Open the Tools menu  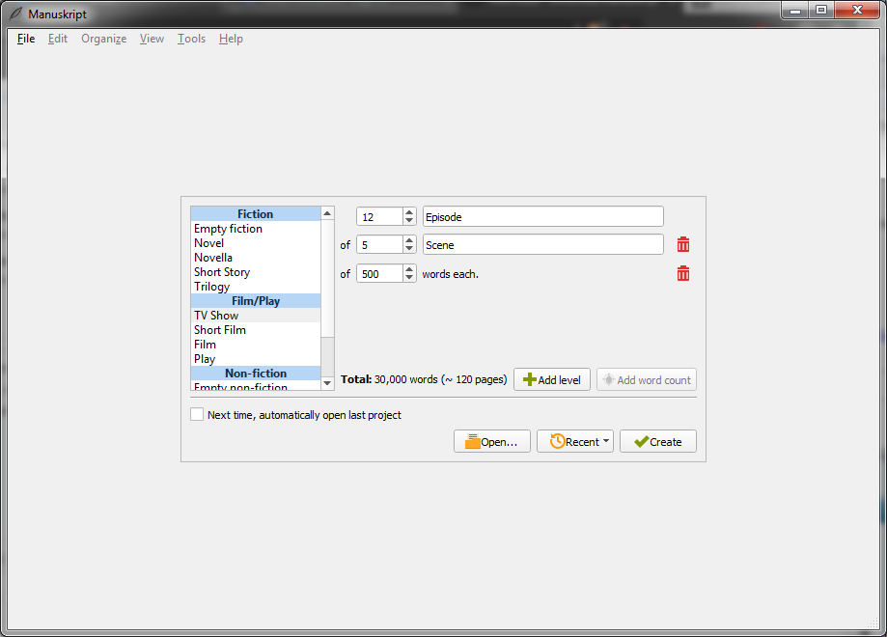tap(190, 39)
